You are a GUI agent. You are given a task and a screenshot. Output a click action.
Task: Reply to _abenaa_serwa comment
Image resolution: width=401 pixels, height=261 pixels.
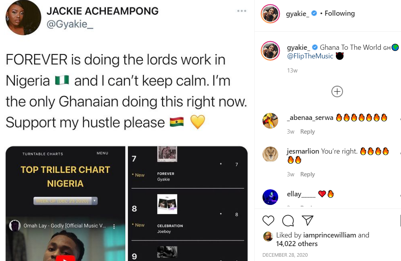(x=307, y=132)
